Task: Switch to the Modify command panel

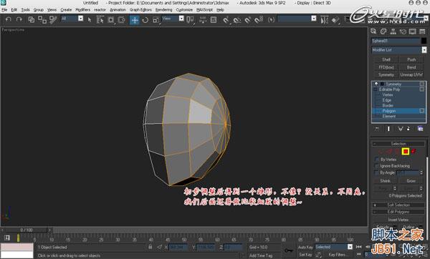Action: [x=383, y=31]
